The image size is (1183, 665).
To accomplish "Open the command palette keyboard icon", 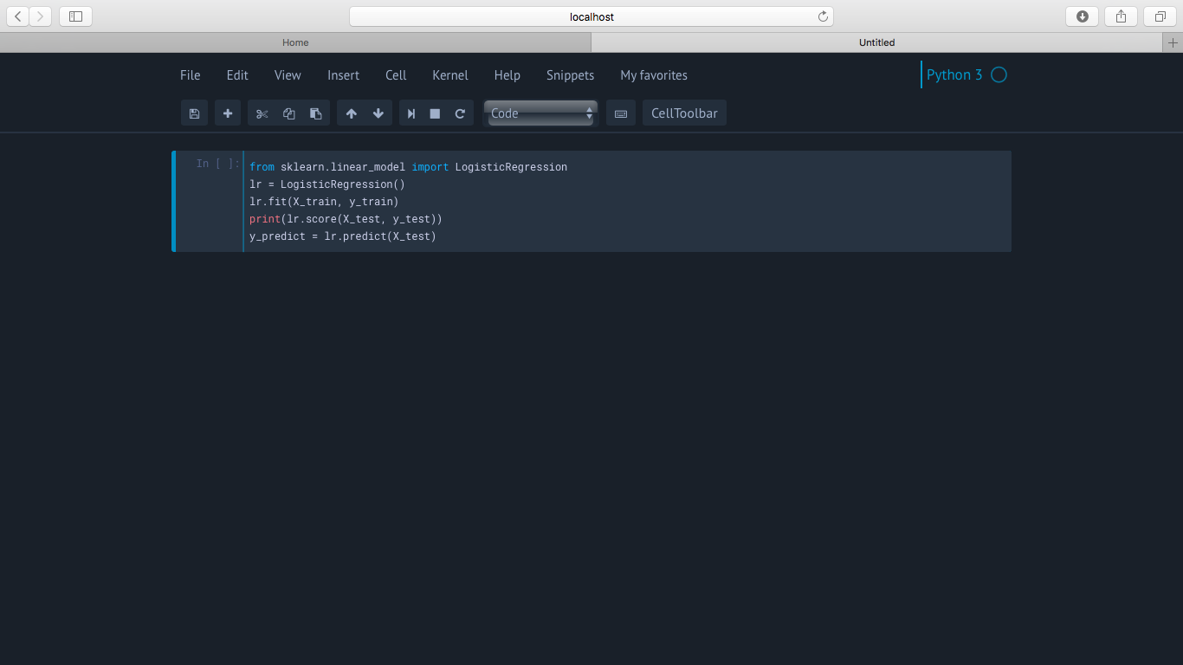I will point(621,113).
